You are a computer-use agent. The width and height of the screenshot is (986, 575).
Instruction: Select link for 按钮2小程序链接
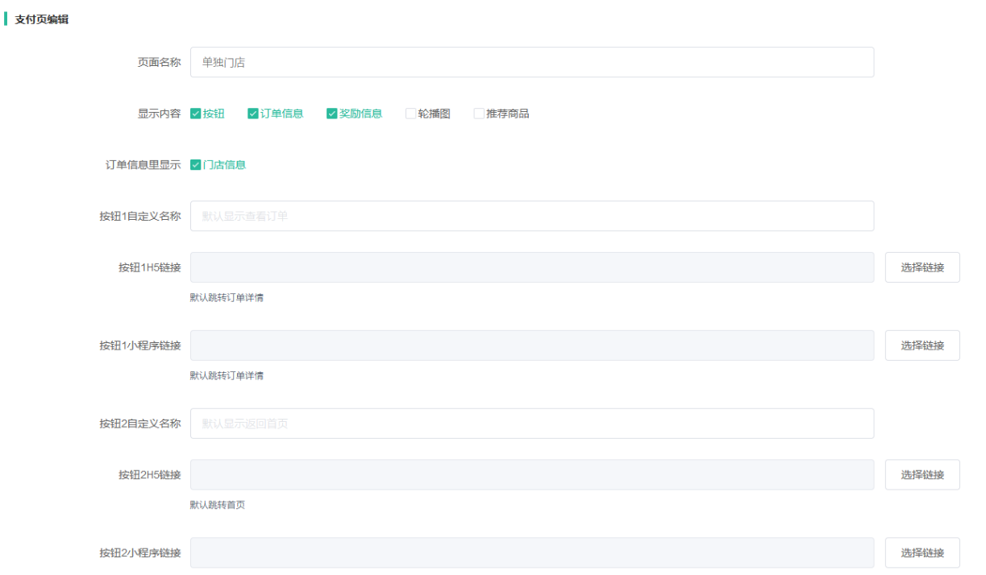pyautogui.click(x=922, y=552)
